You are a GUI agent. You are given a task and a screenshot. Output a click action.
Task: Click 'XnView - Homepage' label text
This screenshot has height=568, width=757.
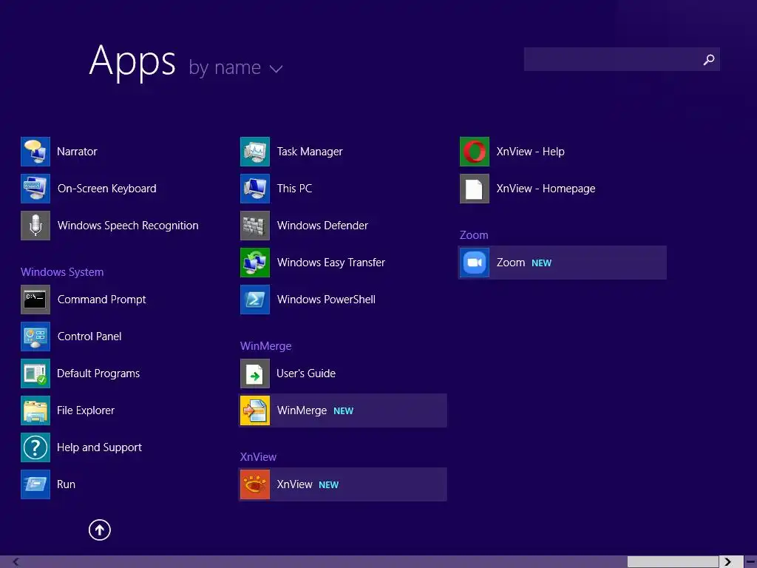pos(546,189)
